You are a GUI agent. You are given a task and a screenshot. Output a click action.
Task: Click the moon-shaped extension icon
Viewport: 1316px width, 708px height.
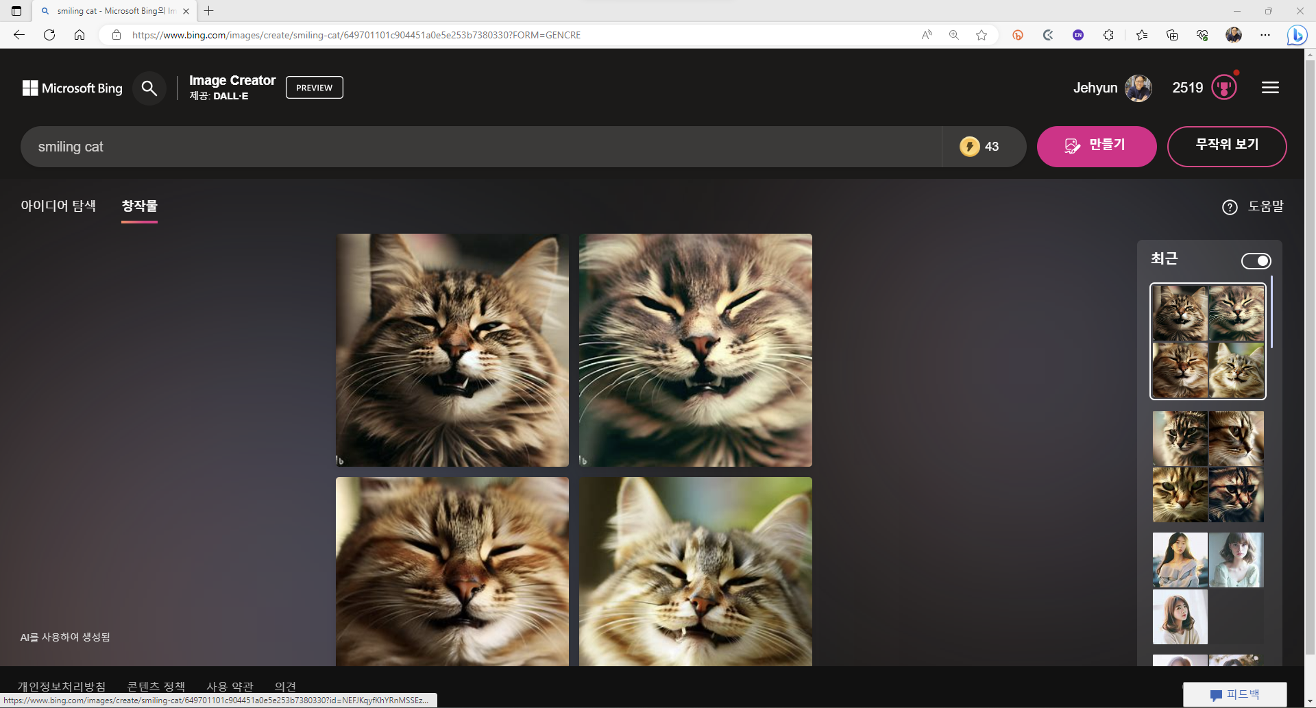coord(1048,35)
